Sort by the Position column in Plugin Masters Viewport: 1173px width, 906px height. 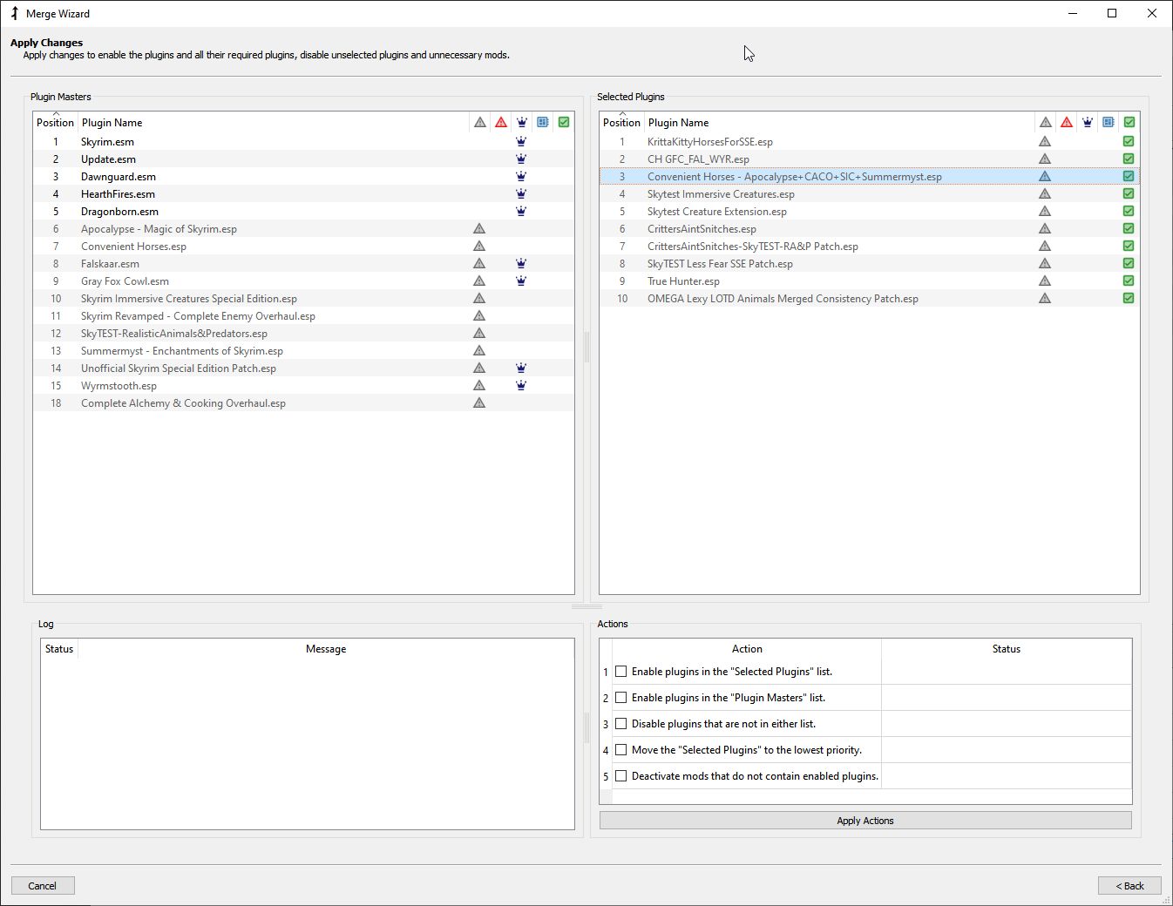(x=54, y=122)
